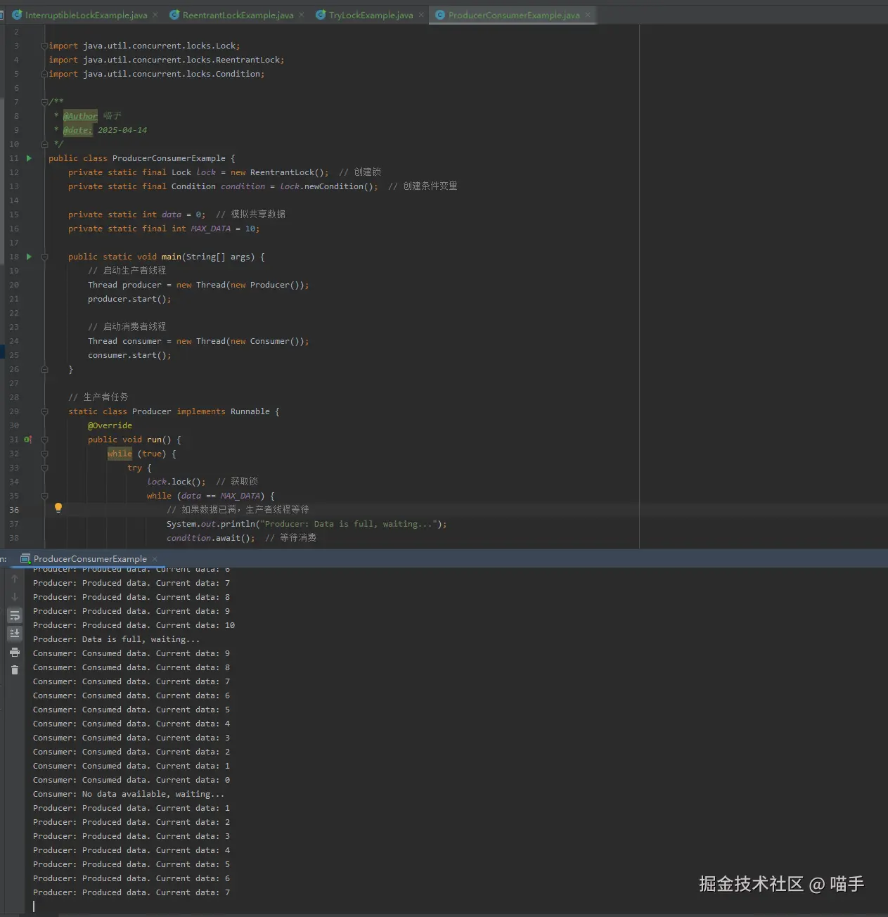
Task: Run ProducerConsumerExample from the class gutter arrow
Action: click(29, 158)
